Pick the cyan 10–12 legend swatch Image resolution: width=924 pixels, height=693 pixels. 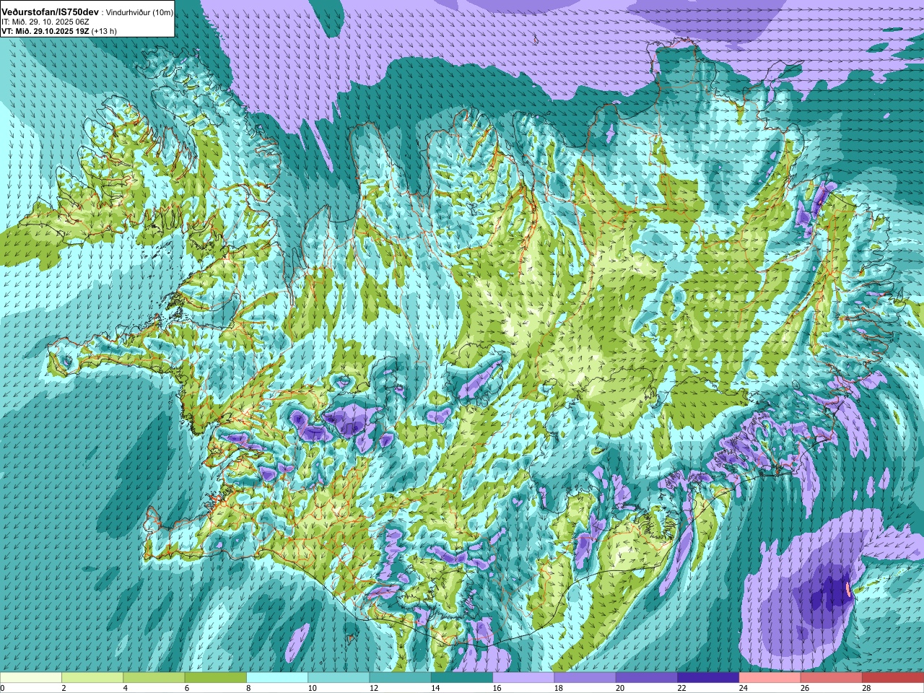339,678
